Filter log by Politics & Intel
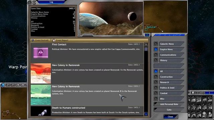The image size is (214, 120). [x=155, y=88]
